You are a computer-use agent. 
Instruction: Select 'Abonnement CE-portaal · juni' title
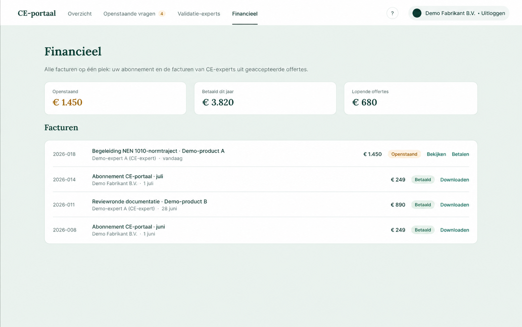[x=129, y=227]
